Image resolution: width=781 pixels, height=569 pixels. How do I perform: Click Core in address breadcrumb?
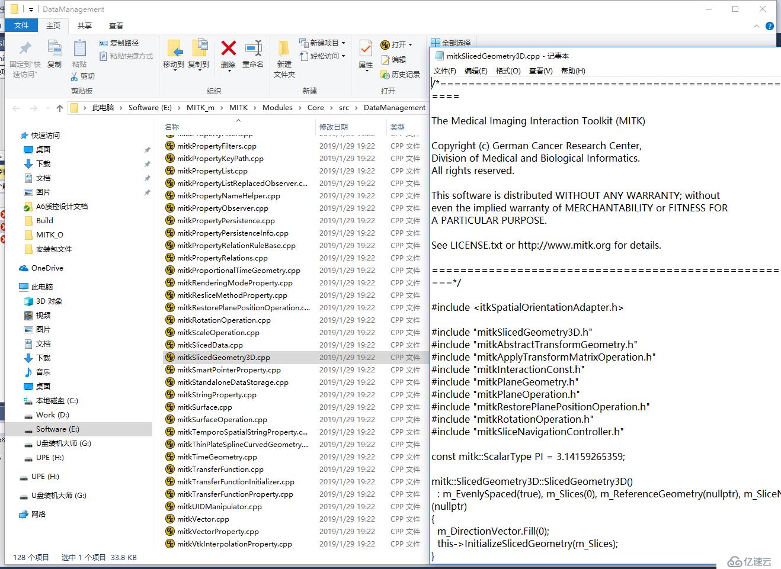pos(316,108)
